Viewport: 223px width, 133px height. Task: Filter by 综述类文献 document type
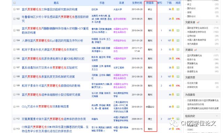pyautogui.click(x=192, y=83)
